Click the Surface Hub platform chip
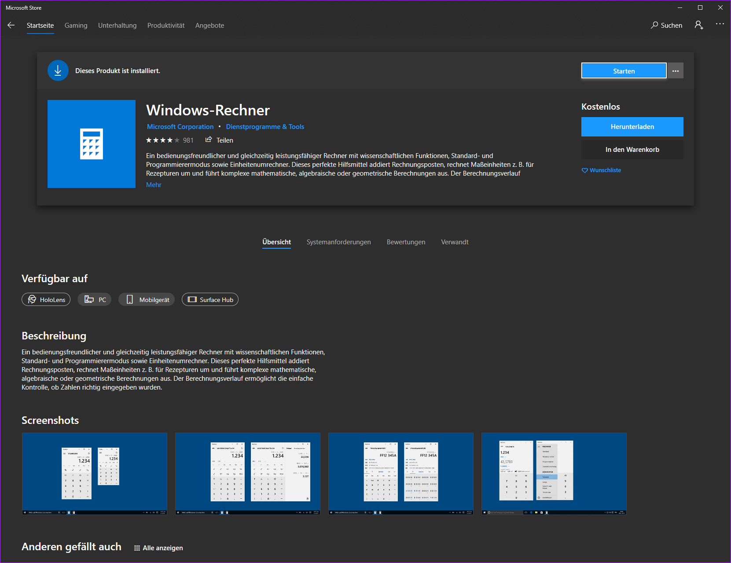Viewport: 731px width, 563px height. point(210,299)
